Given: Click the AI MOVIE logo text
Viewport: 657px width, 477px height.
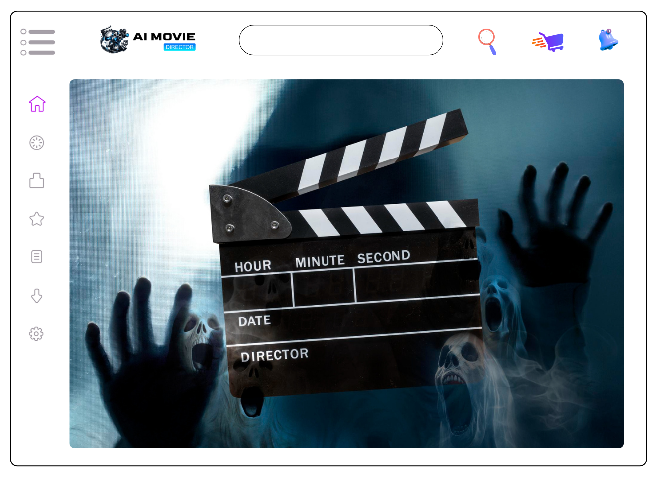Looking at the screenshot, I should (x=164, y=36).
